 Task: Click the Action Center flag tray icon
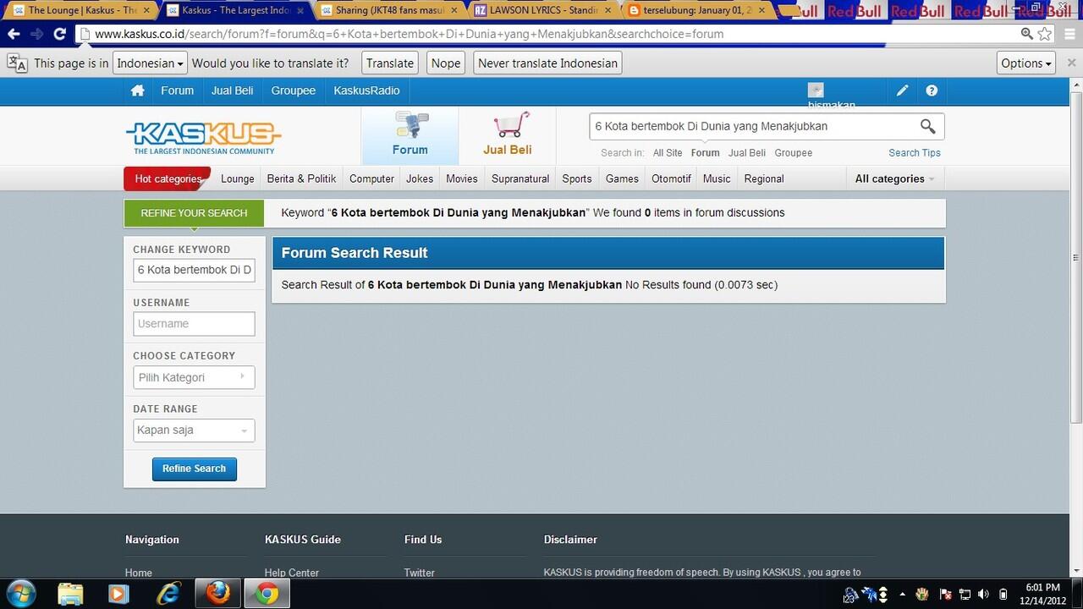[x=946, y=595]
